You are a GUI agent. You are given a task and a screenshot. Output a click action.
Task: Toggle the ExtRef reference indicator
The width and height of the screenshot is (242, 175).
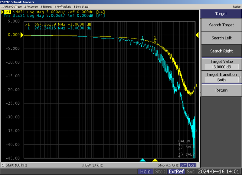coord(176,171)
